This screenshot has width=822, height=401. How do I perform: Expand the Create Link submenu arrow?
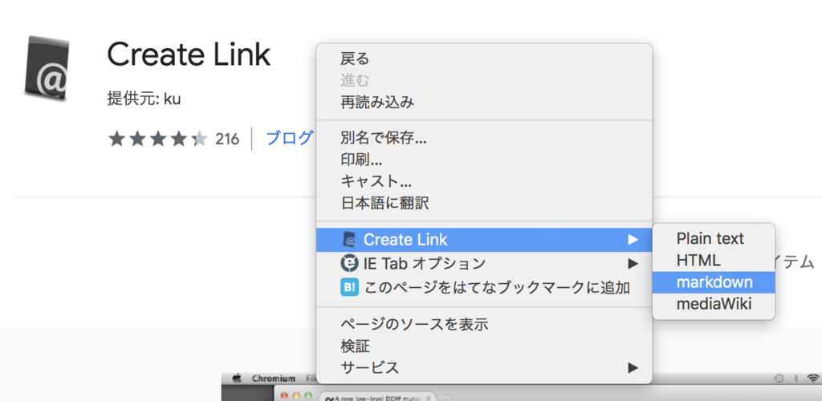coord(633,240)
